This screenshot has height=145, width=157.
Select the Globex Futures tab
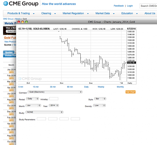pos(10,56)
